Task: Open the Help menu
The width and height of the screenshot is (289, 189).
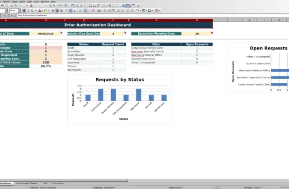Action: (x=53, y=1)
